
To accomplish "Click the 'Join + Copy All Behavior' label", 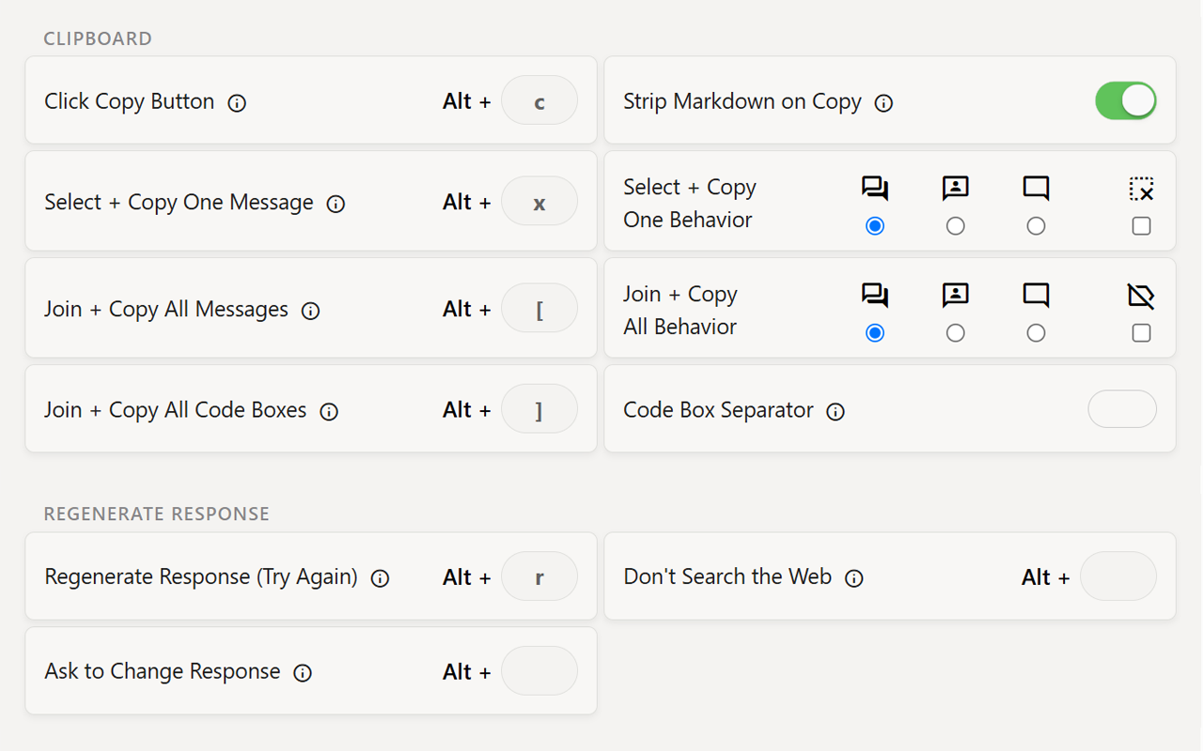I will [680, 310].
